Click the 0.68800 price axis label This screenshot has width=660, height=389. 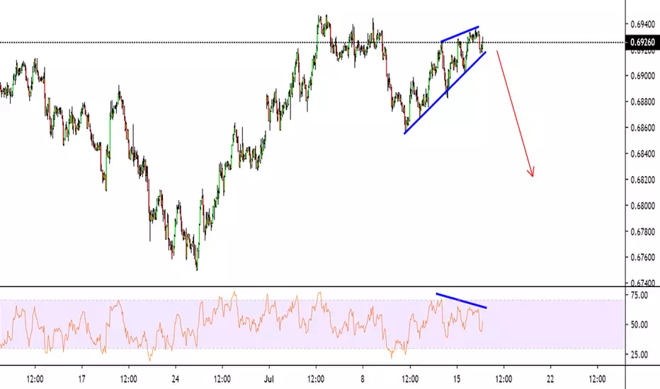(642, 102)
